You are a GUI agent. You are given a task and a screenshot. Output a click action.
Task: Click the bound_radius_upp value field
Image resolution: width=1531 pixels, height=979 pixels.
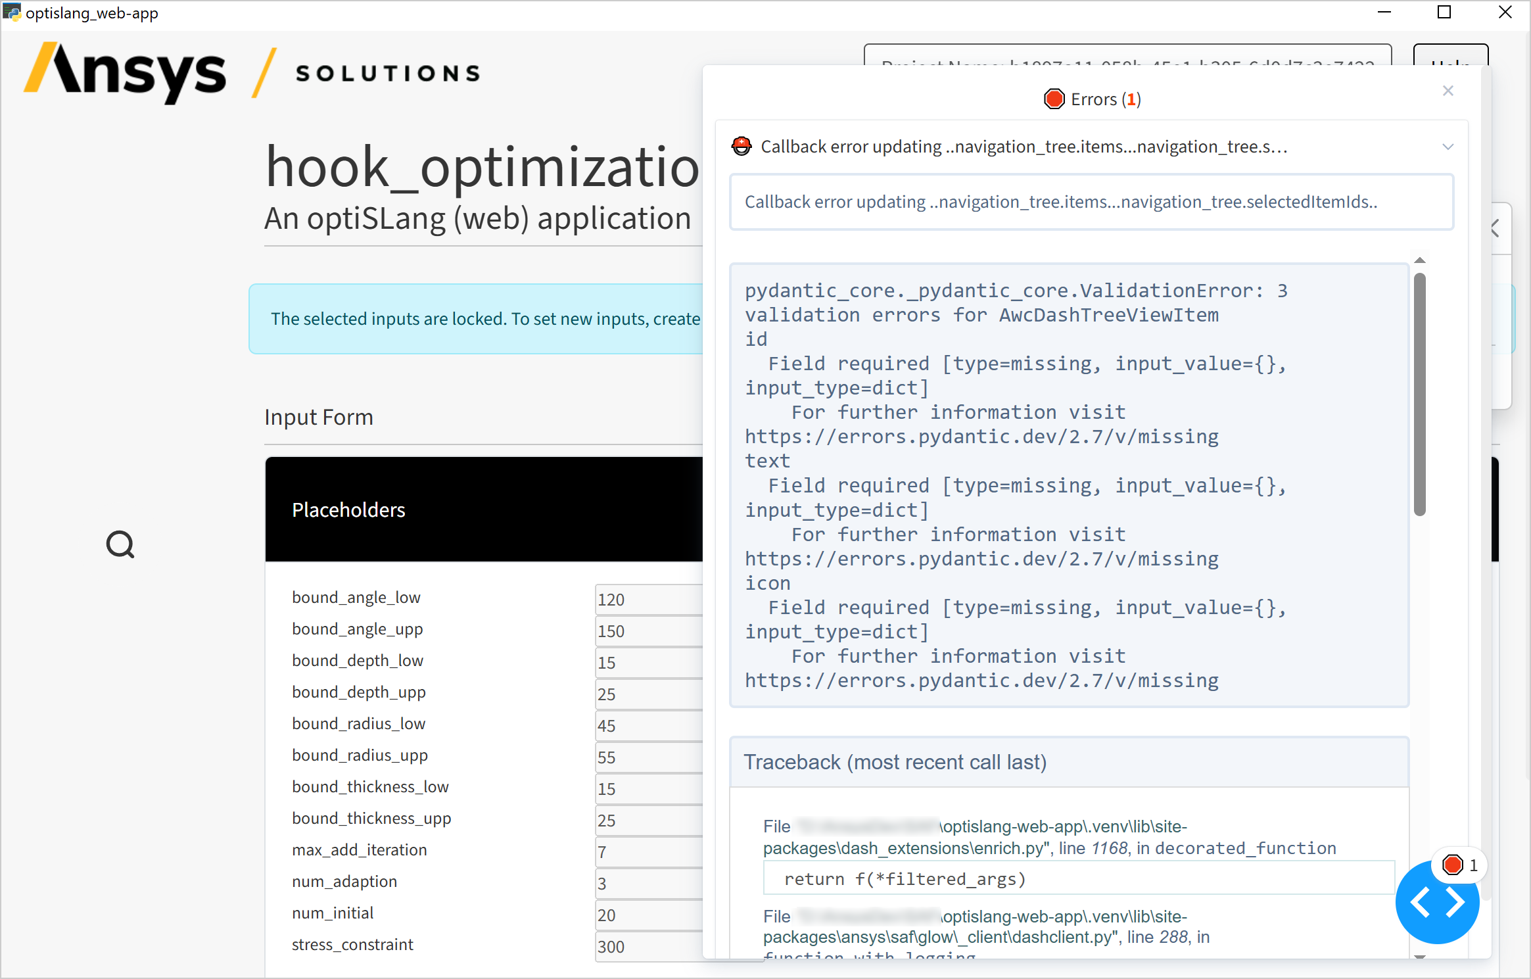(649, 757)
